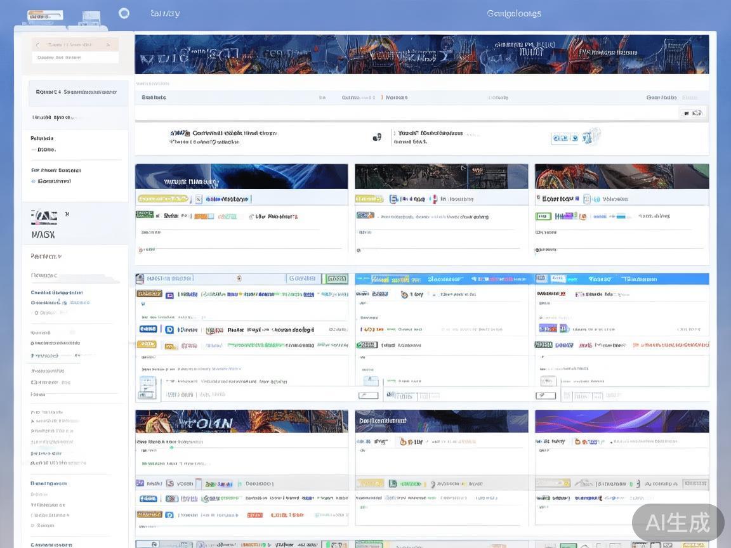
Task: Click the small box at the bottom of the right list panel
Action: [545, 395]
